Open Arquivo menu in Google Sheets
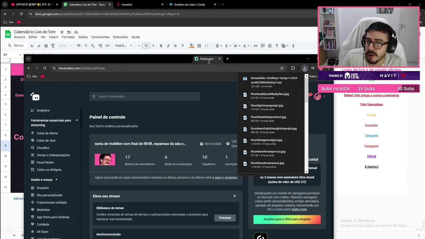The height and width of the screenshot is (239, 425). pos(20,37)
